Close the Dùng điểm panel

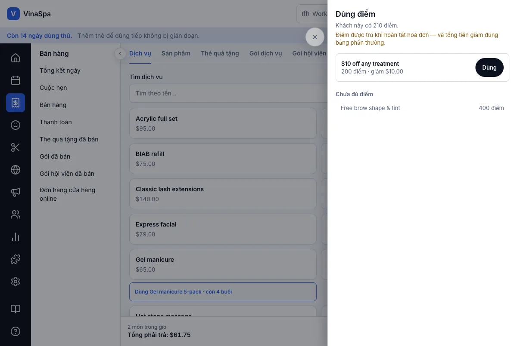pos(315,37)
